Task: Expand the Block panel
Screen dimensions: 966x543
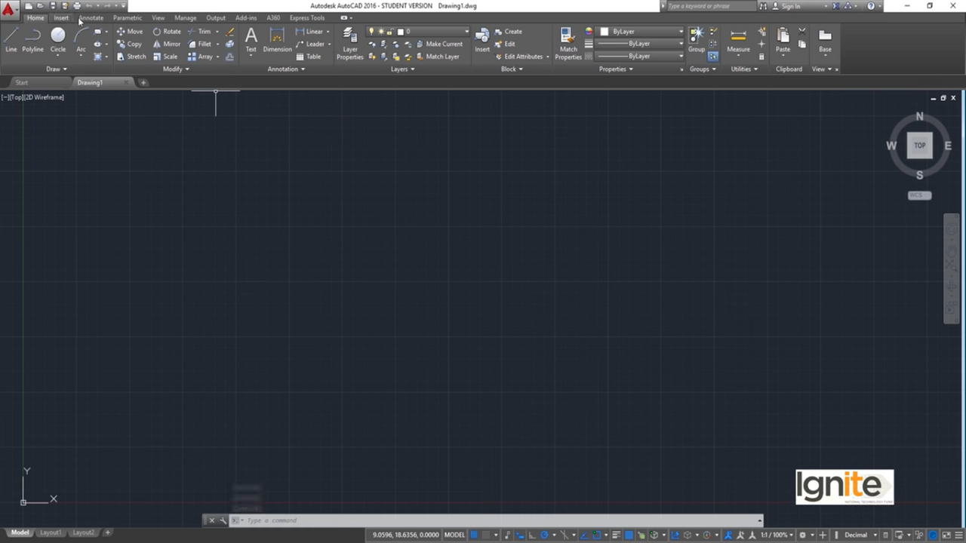Action: (x=512, y=69)
